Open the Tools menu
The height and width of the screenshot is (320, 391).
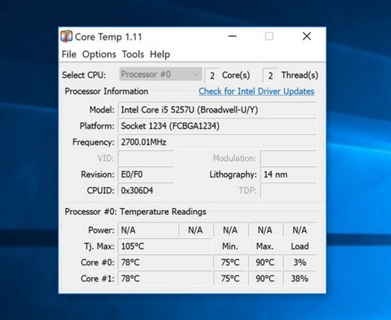coord(133,54)
